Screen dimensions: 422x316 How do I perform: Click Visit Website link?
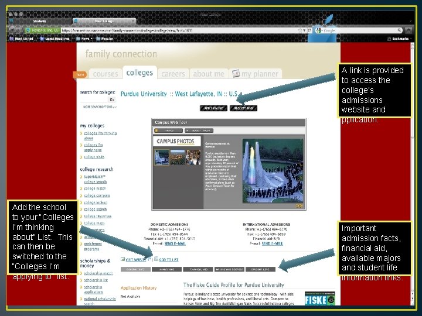click(x=135, y=260)
